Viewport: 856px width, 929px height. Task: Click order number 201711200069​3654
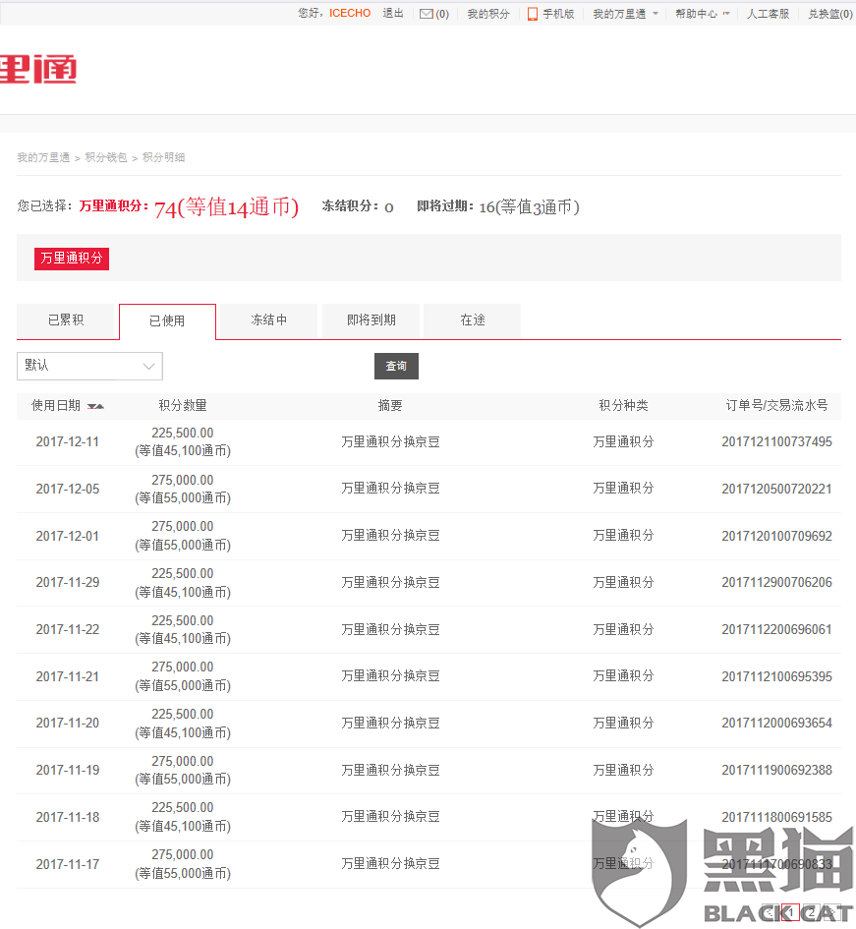[776, 724]
